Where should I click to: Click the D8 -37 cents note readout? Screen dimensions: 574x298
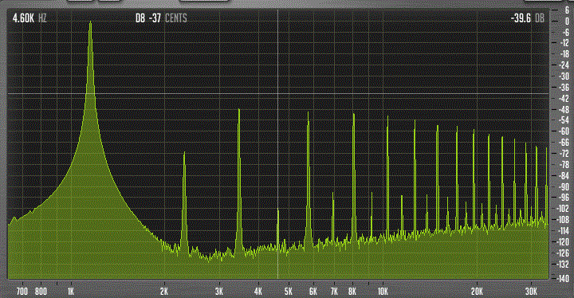click(161, 18)
